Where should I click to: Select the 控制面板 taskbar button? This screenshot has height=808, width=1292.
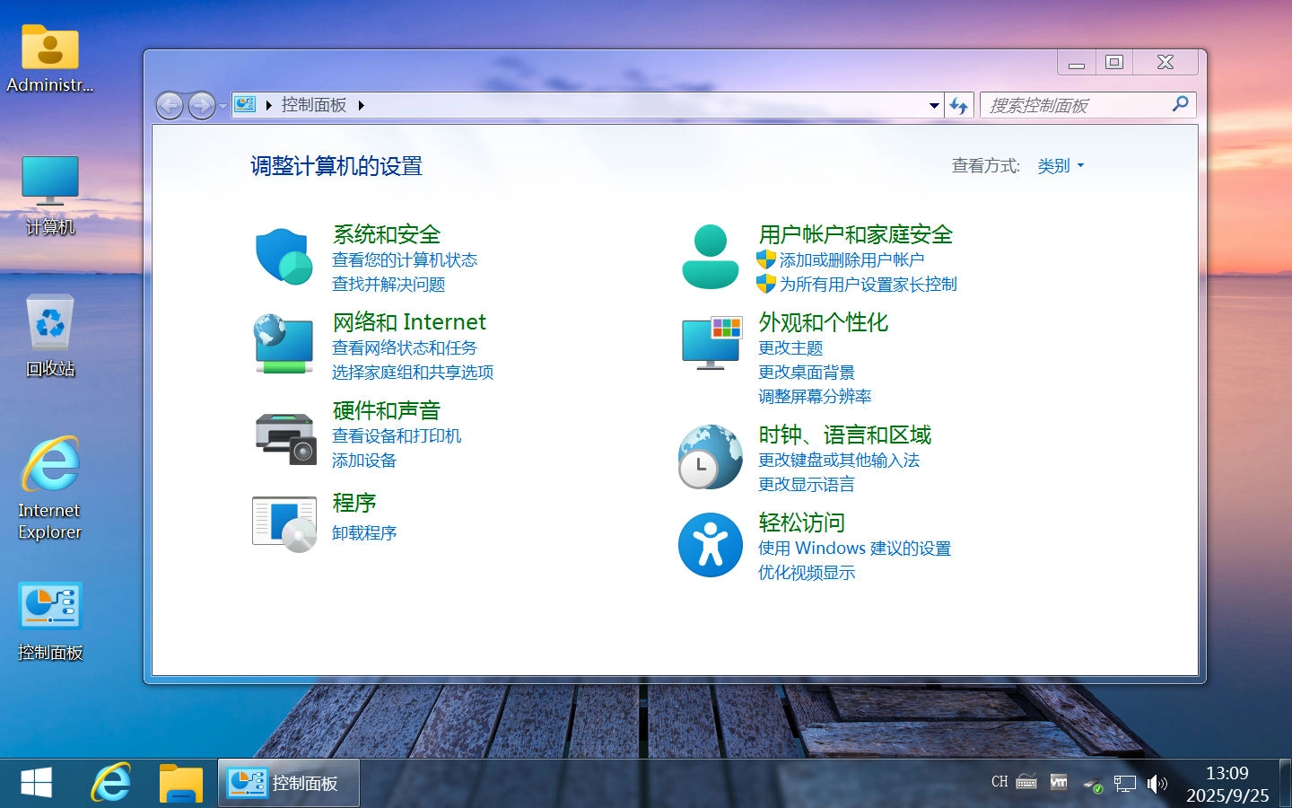click(x=287, y=783)
